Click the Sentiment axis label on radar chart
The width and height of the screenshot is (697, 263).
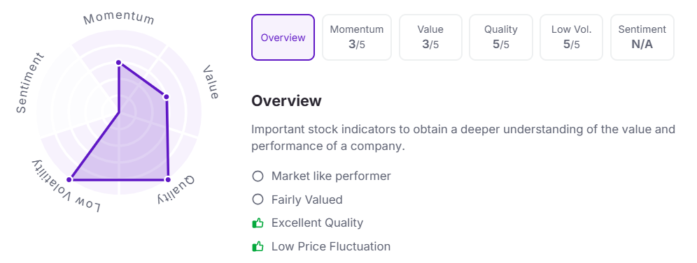point(30,83)
